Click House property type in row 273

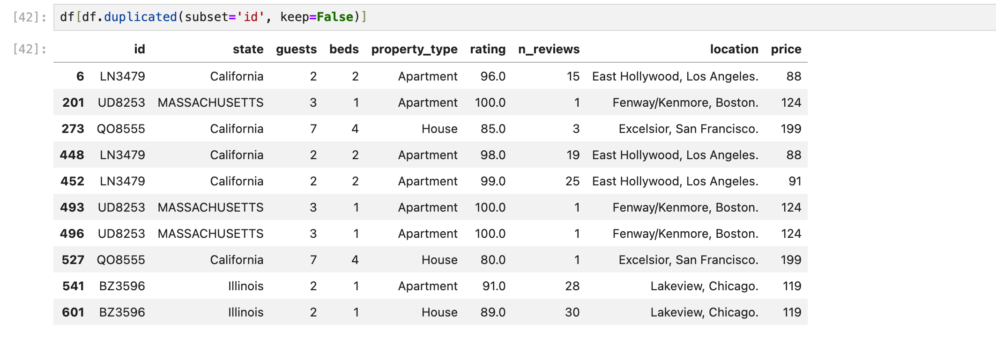439,129
